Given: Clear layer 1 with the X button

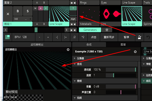Looking at the screenshot, I should click(x=8, y=14).
